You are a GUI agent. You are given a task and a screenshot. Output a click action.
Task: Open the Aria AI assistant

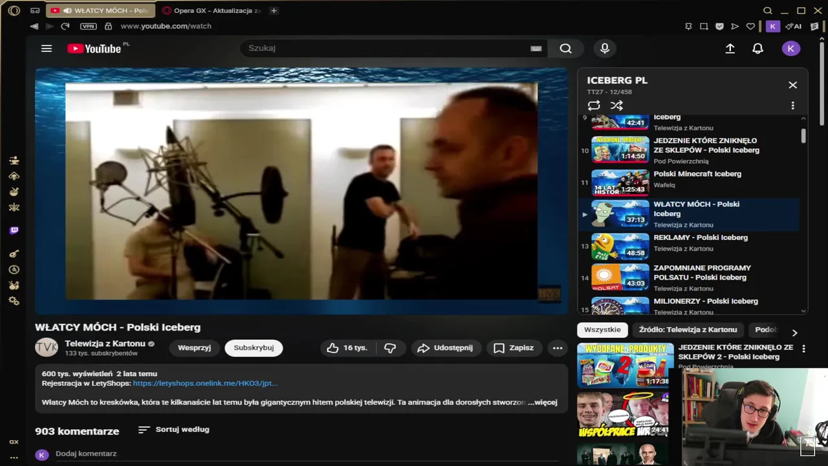coord(793,27)
